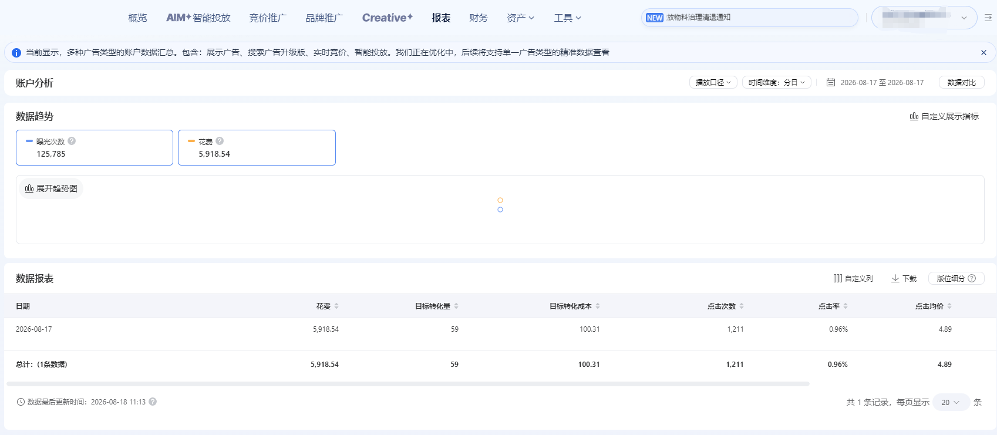Image resolution: width=997 pixels, height=435 pixels.
Task: Open 自定义列 column settings
Action: pos(853,278)
